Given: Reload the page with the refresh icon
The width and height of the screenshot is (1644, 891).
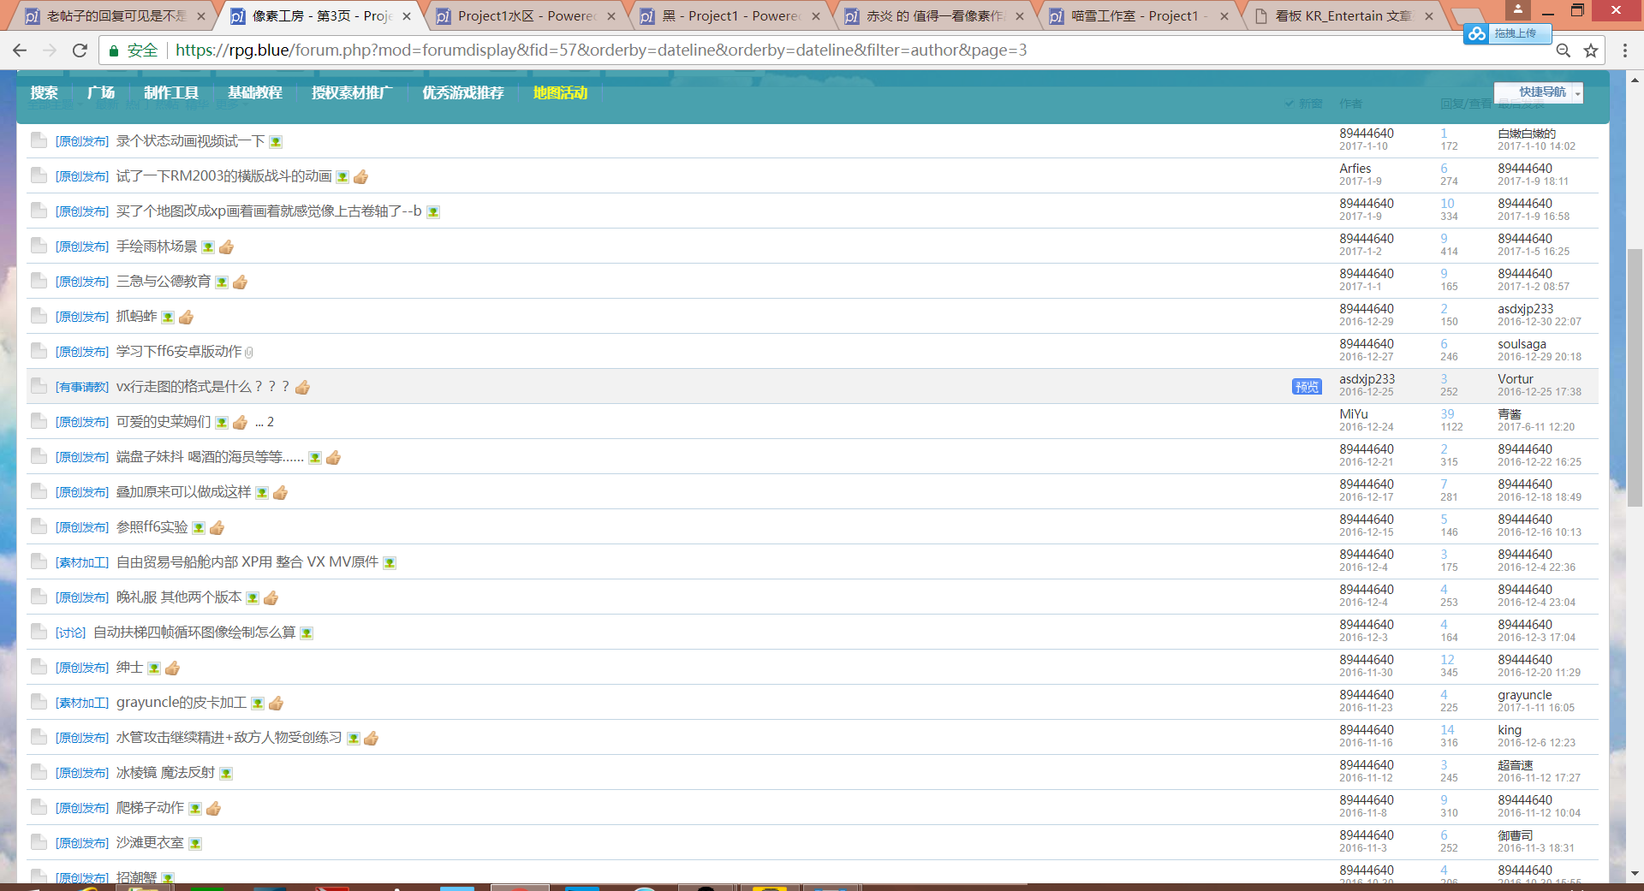Looking at the screenshot, I should coord(80,50).
